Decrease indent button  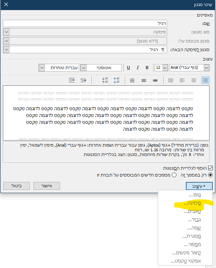coord(83,80)
